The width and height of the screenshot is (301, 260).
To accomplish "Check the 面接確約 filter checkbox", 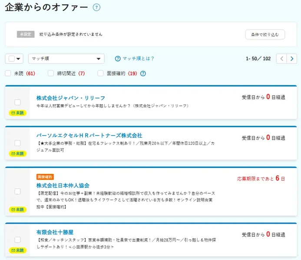I will (x=100, y=73).
